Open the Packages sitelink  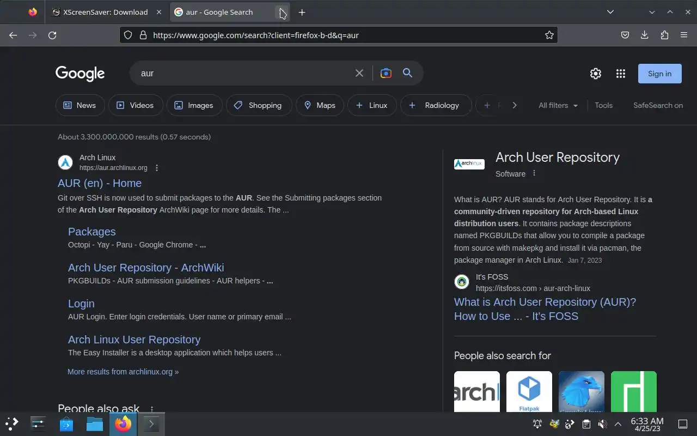click(91, 232)
